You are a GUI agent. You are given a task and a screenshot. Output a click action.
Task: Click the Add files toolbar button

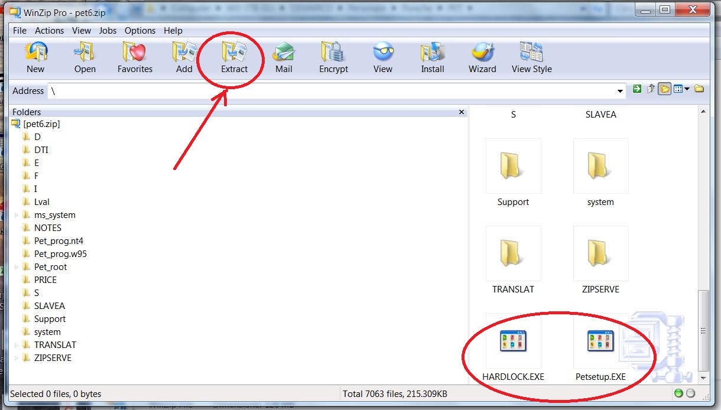coord(184,57)
